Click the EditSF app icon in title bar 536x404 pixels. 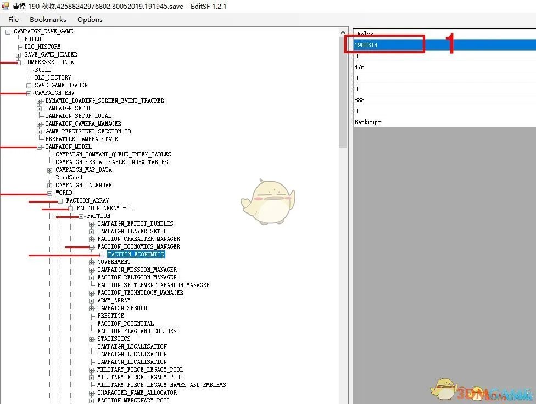tap(6, 6)
